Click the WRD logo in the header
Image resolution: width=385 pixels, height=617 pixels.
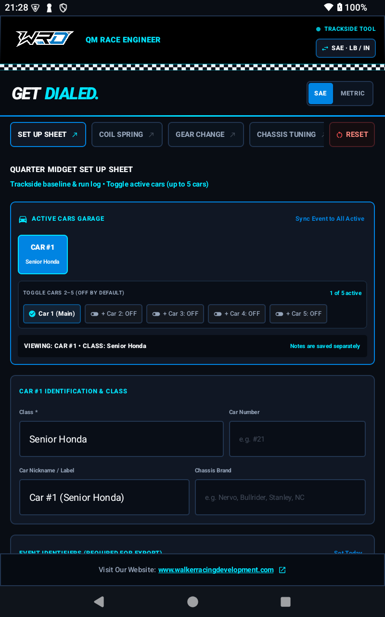(44, 39)
